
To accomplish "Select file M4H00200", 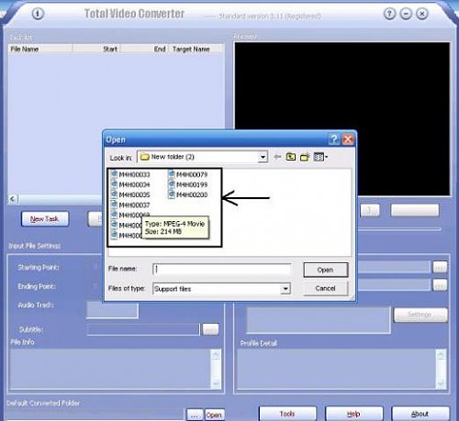I will click(x=188, y=194).
